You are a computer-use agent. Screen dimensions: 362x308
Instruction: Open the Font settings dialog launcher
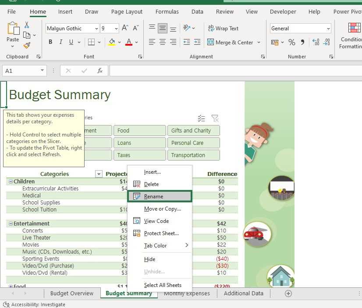(140, 57)
